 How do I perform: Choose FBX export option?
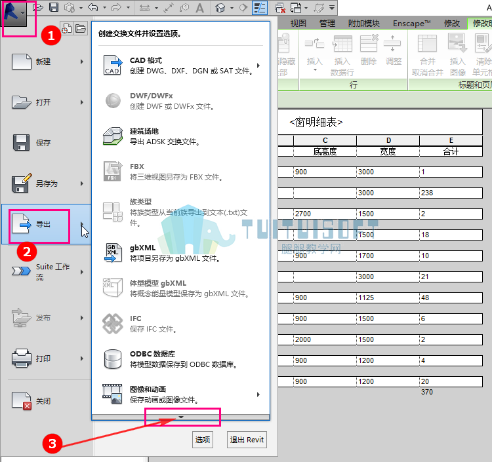click(x=181, y=172)
